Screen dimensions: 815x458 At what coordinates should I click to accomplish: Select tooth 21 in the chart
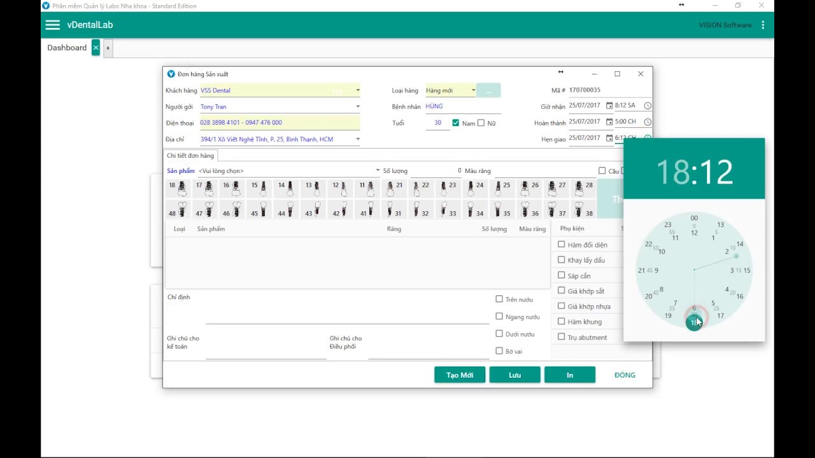pyautogui.click(x=395, y=188)
